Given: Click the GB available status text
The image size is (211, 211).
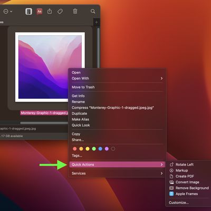Looking at the screenshot, I should click(12, 136).
